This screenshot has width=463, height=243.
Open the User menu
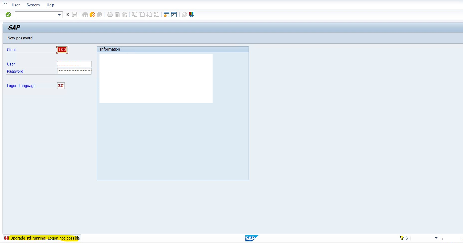click(16, 5)
